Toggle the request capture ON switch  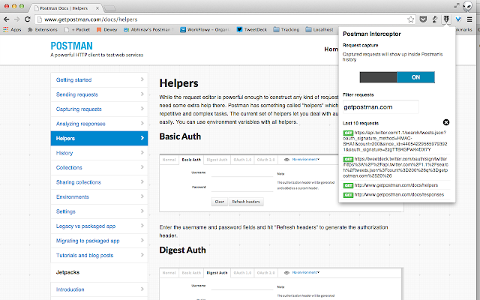coord(397,77)
